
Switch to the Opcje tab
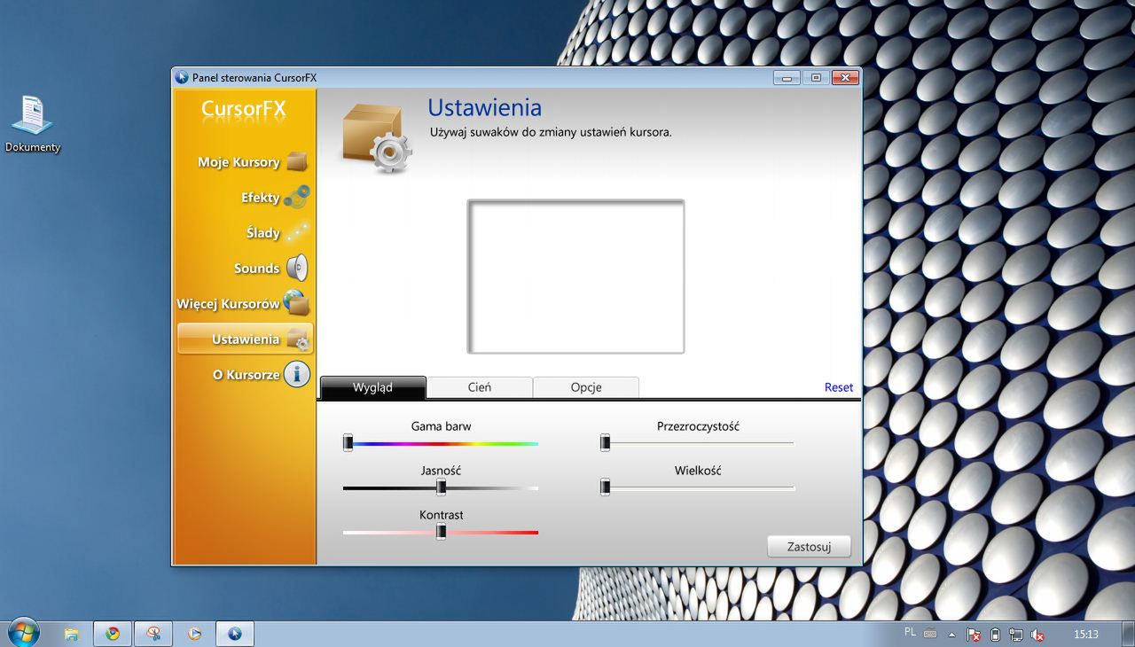(x=586, y=387)
